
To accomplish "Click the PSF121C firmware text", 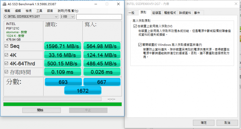I will [x=13, y=28].
